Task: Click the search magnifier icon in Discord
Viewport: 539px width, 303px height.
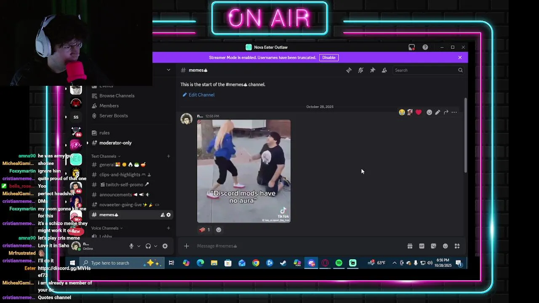Action: (x=460, y=70)
